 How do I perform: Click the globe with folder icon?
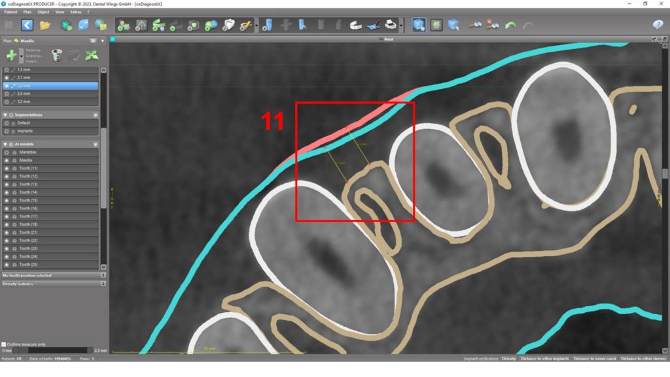101,26
